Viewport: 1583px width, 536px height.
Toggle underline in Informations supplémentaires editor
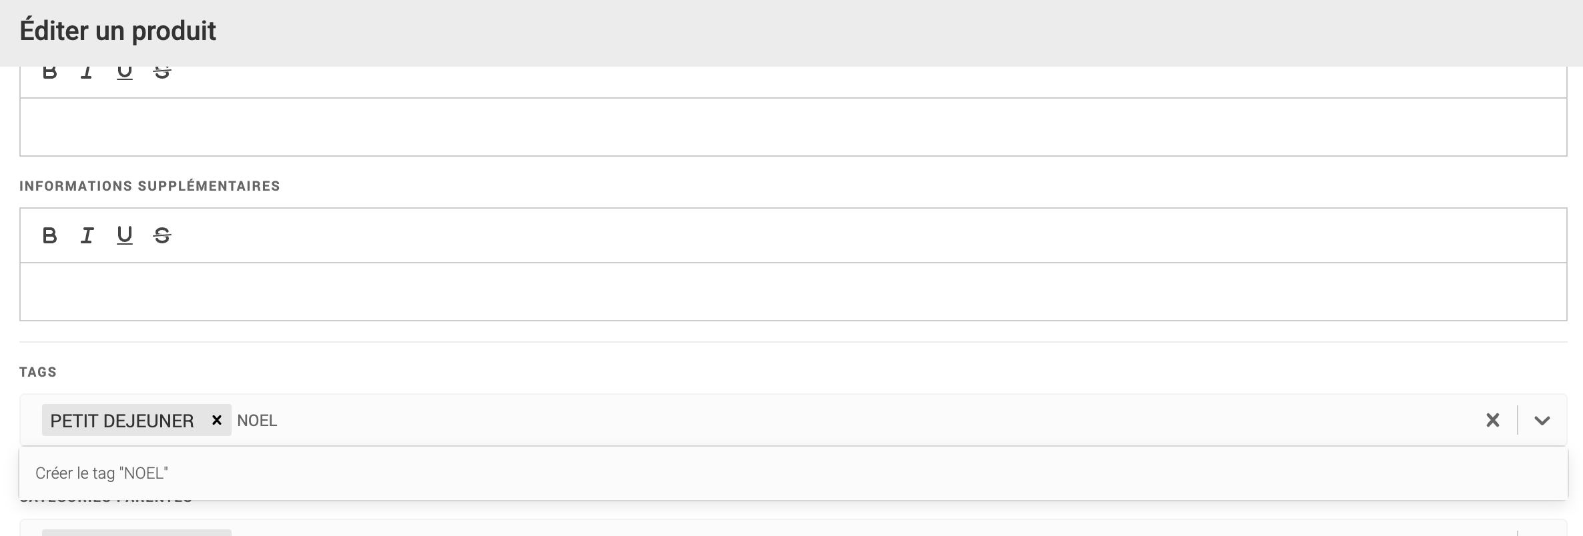pos(124,235)
